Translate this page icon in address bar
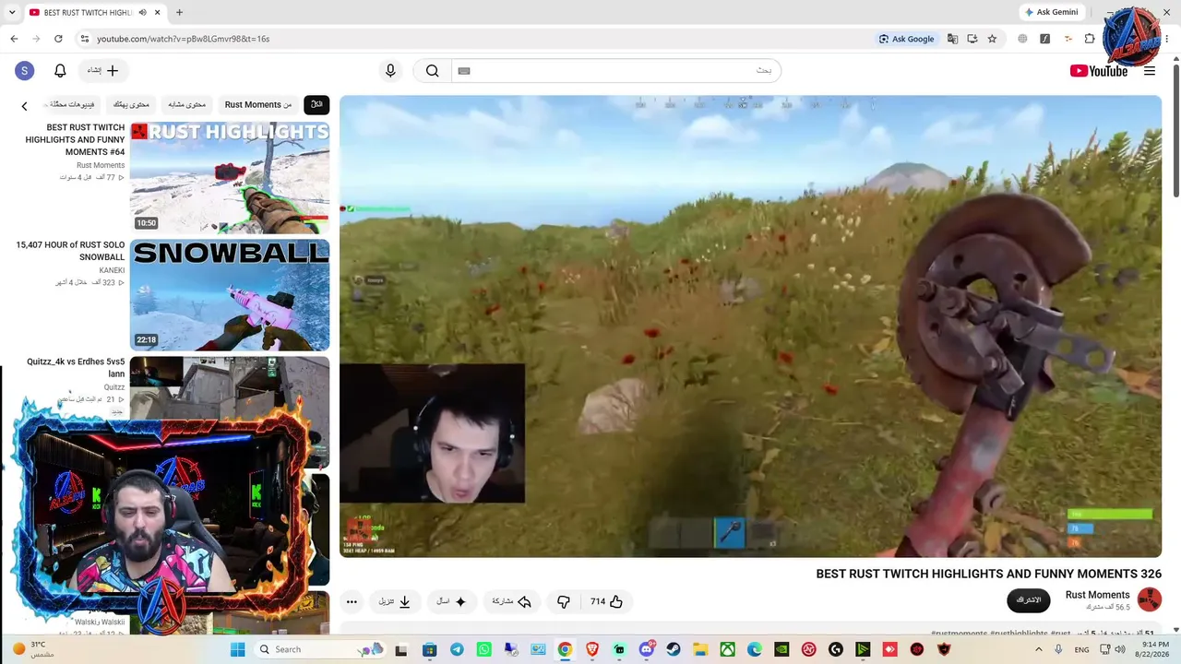1181x664 pixels. 952,39
